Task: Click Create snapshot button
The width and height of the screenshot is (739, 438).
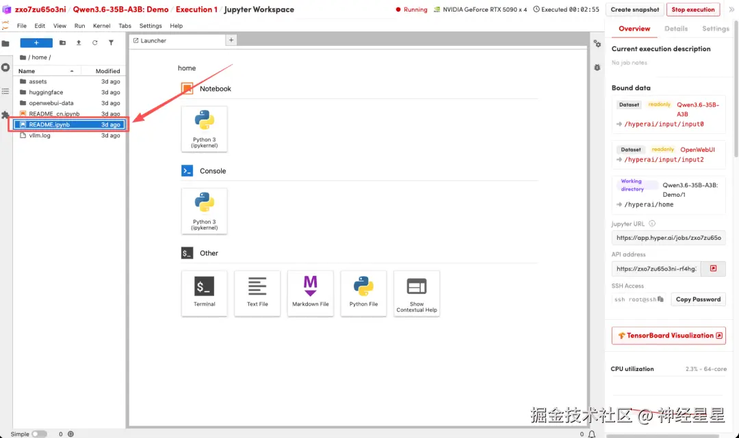Action: [x=635, y=10]
